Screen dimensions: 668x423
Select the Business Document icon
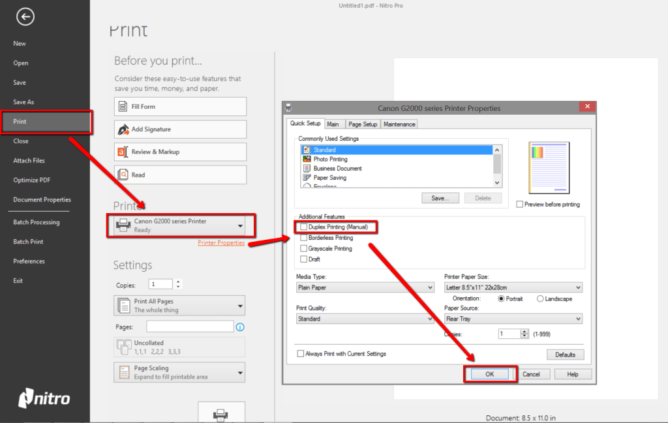[x=307, y=169]
